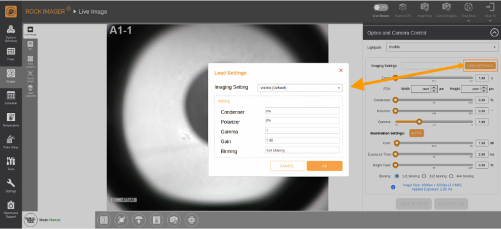The height and width of the screenshot is (229, 501).
Task: Click the Cancel Imaging icon
Action: [447, 10]
